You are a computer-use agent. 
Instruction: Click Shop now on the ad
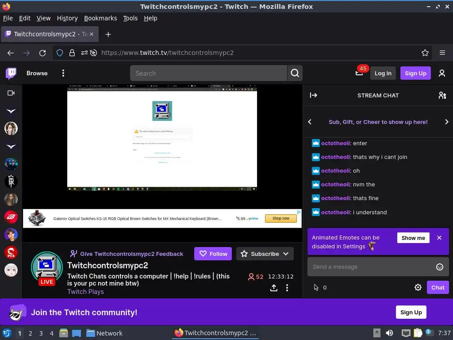click(x=281, y=218)
